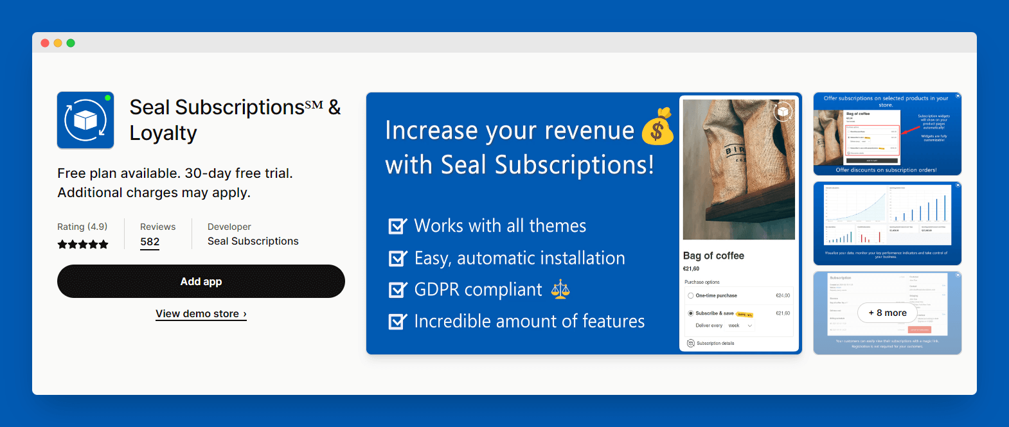This screenshot has height=427, width=1009.
Task: Click the checkmark beside Works with all themes
Action: click(398, 226)
